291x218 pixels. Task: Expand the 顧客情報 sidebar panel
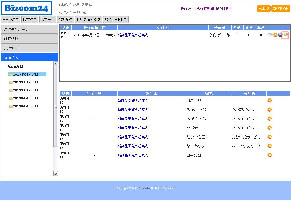(x=30, y=39)
